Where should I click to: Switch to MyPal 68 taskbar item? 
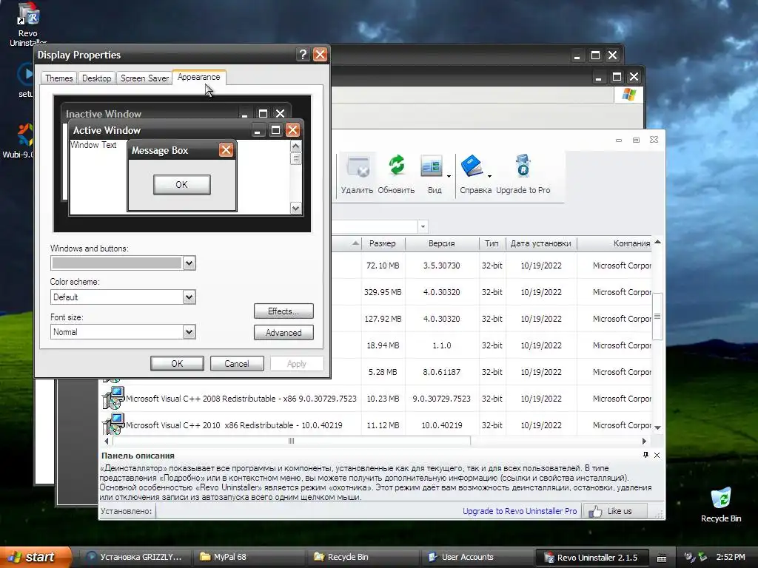tap(249, 557)
